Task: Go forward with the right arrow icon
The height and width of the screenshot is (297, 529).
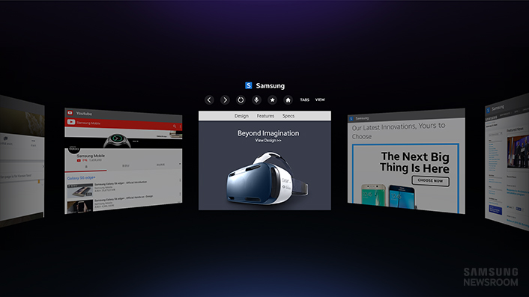Action: (x=225, y=100)
